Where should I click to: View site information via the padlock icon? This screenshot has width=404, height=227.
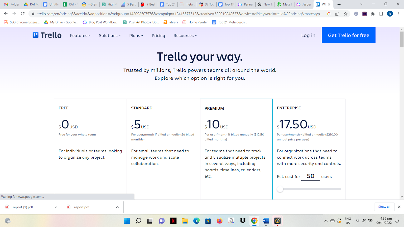coord(33,14)
